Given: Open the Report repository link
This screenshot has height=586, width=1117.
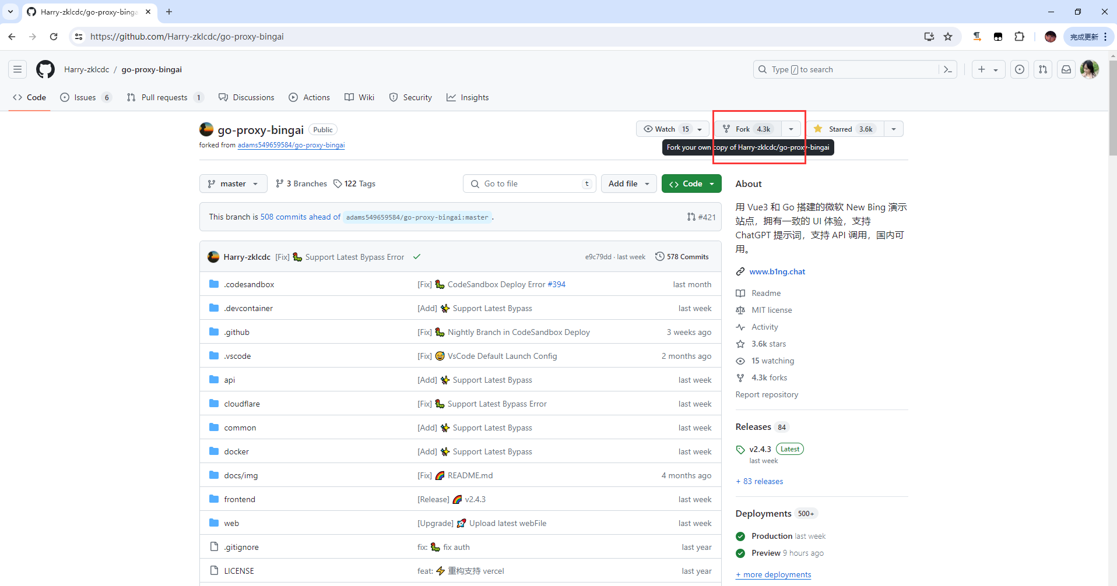Looking at the screenshot, I should pos(767,394).
